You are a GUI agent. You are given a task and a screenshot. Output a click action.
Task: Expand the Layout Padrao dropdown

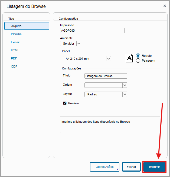point(125,95)
